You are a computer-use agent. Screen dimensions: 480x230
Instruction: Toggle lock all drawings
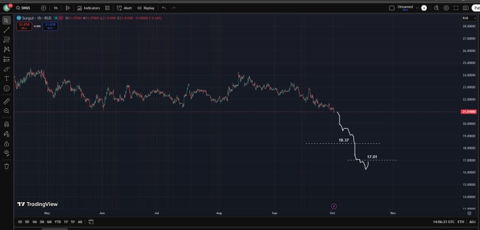6,144
